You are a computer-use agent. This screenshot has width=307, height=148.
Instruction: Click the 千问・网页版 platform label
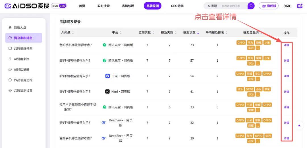pyautogui.click(x=121, y=76)
